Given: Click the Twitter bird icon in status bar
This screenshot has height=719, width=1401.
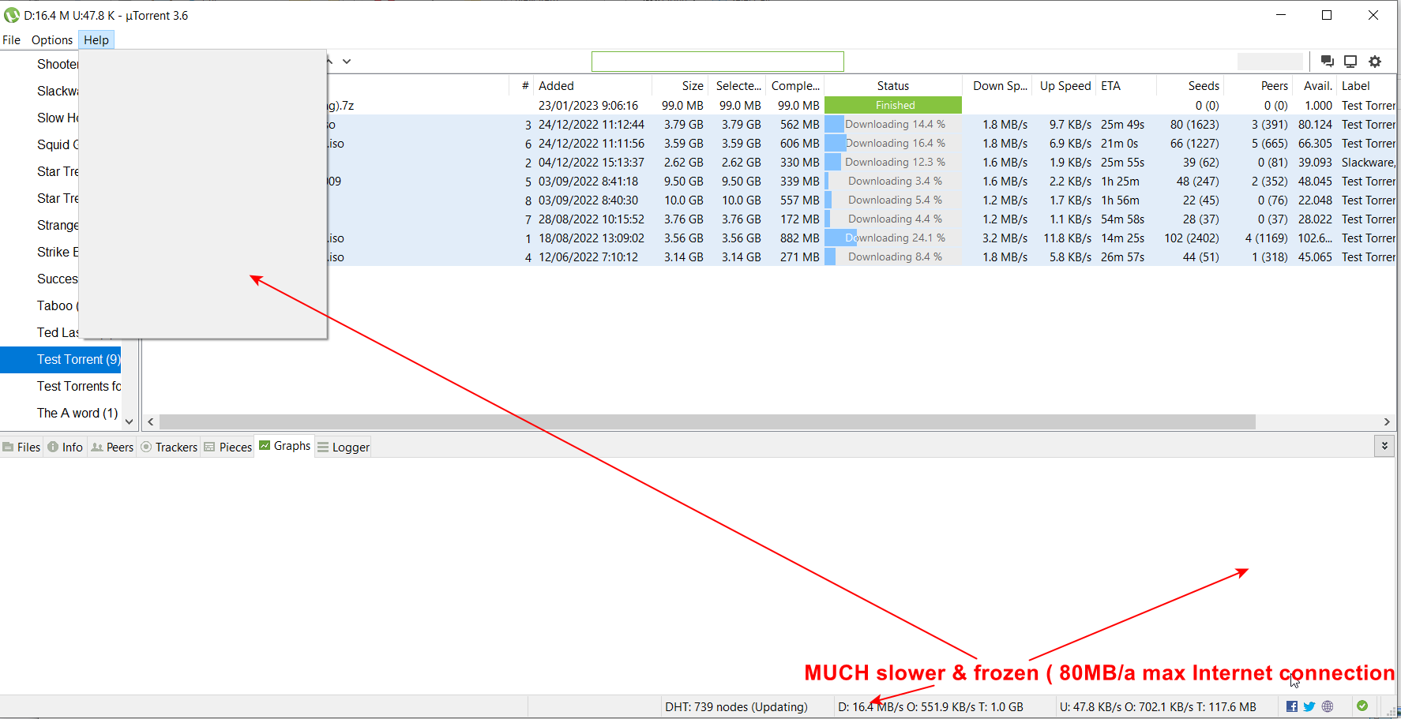Looking at the screenshot, I should coord(1309,706).
